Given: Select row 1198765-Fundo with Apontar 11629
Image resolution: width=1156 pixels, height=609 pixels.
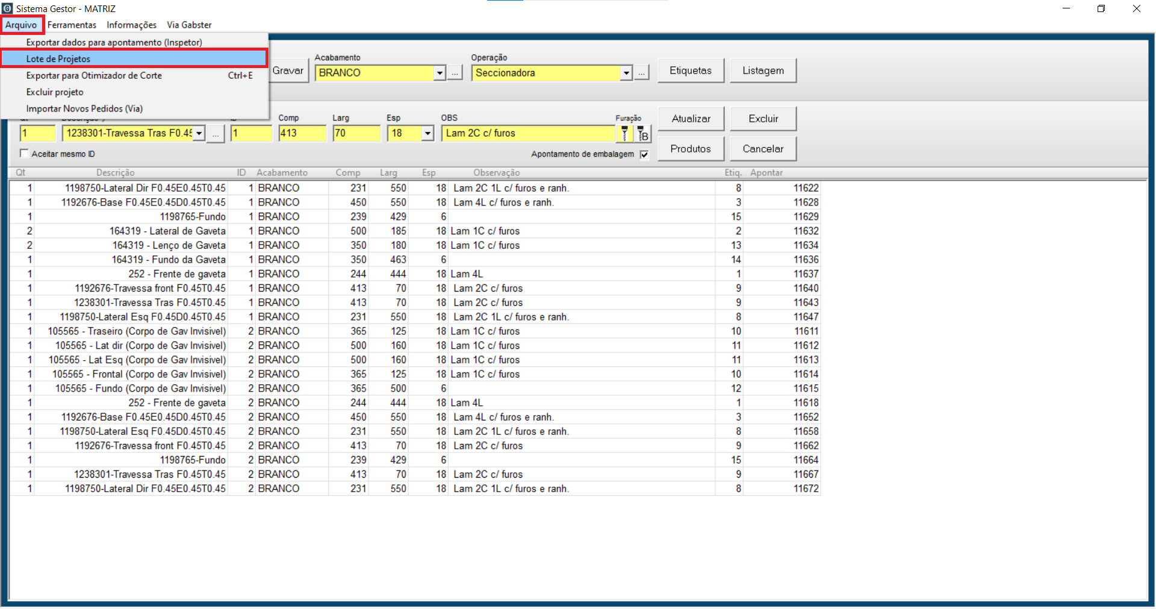Looking at the screenshot, I should click(415, 217).
